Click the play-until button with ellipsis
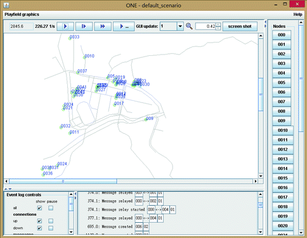This screenshot has width=307, height=238. click(124, 27)
